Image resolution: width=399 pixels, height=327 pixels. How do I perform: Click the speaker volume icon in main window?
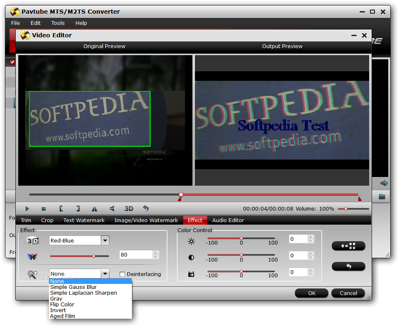point(384,183)
